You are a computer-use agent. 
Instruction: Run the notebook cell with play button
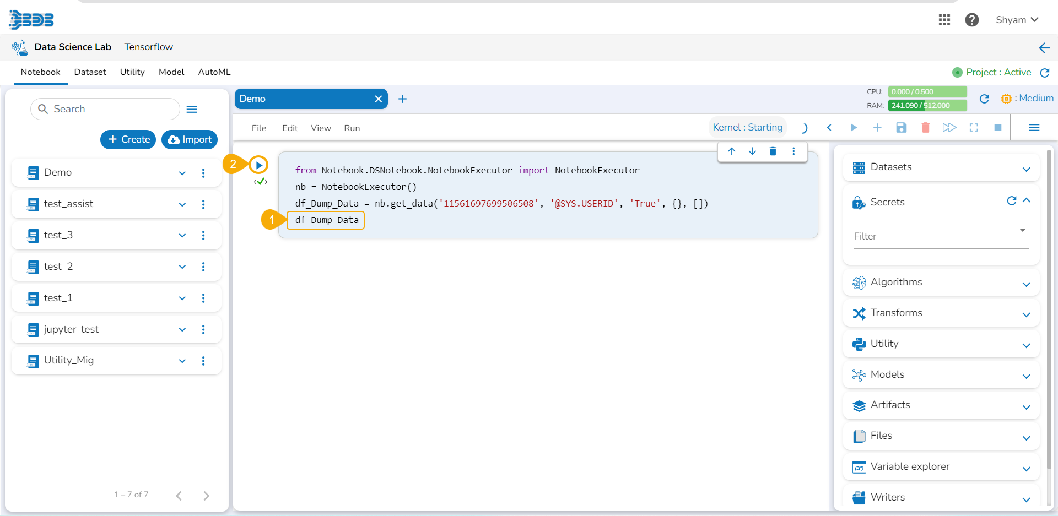click(258, 165)
